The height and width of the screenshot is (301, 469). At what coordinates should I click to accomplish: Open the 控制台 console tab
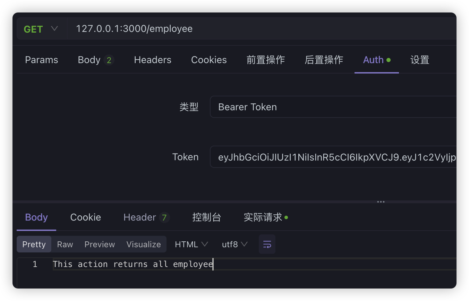pyautogui.click(x=206, y=217)
